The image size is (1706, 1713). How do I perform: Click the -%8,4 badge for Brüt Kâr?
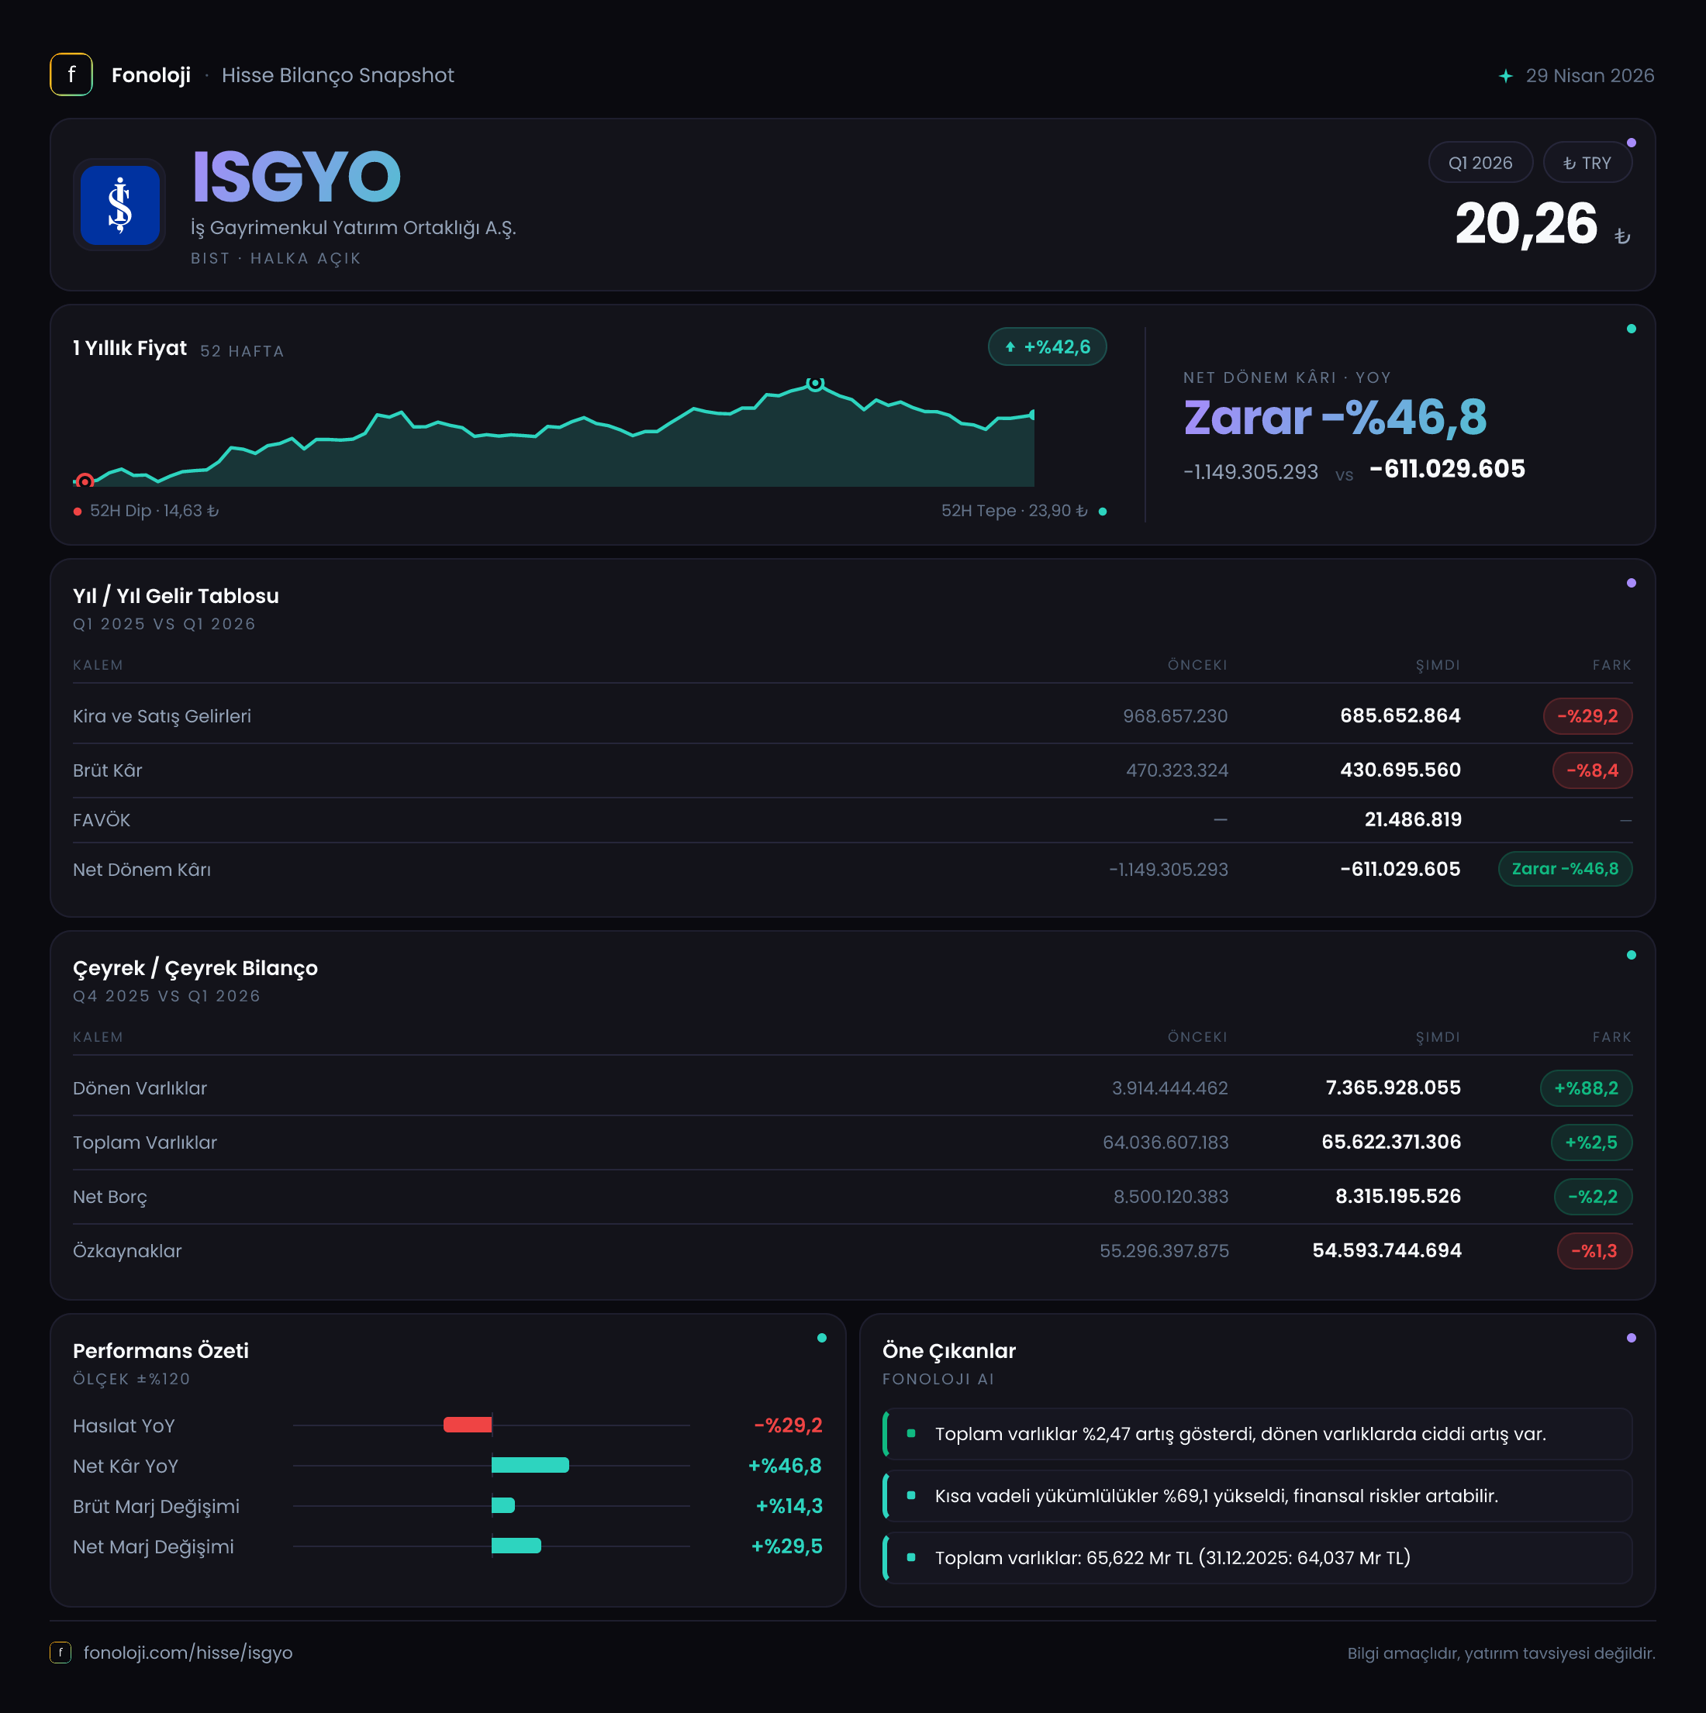pos(1591,770)
